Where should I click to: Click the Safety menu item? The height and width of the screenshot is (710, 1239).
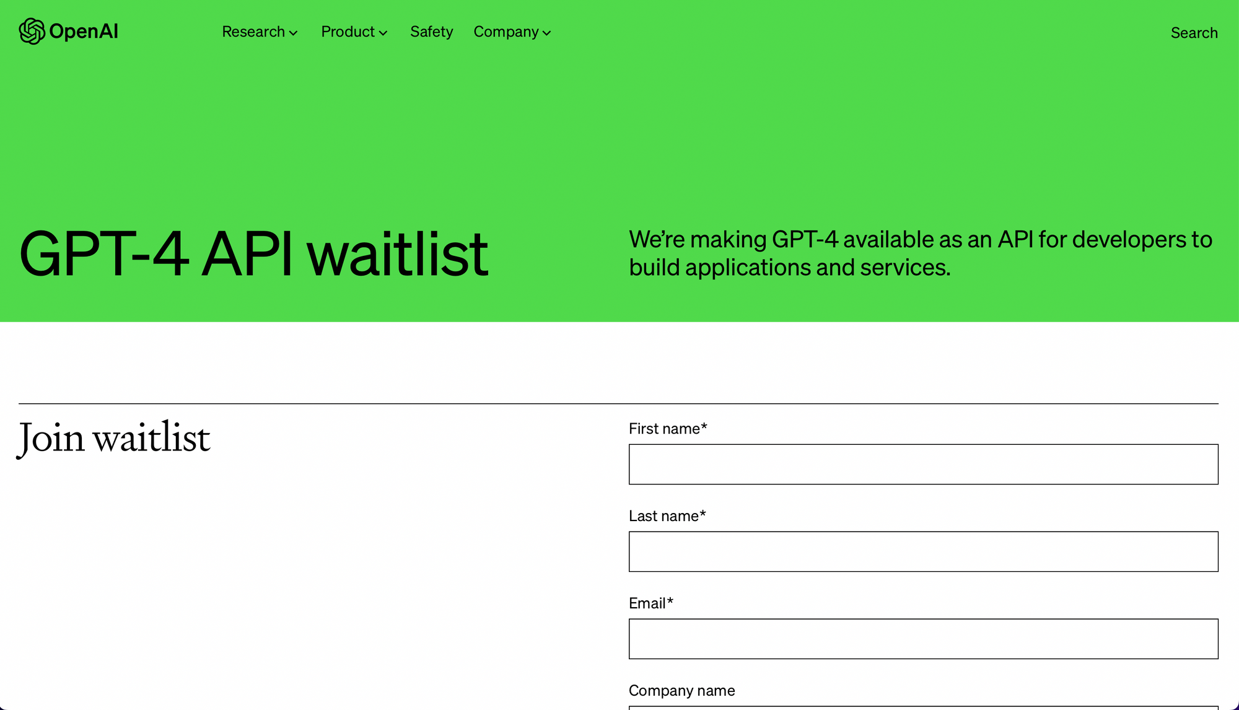coord(431,32)
